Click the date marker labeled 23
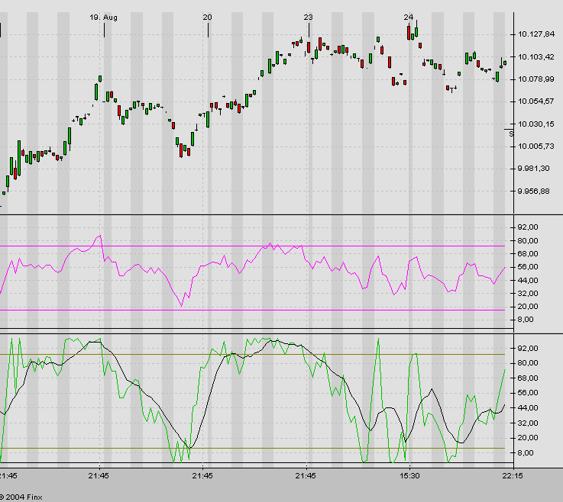The width and height of the screenshot is (563, 502). [x=308, y=17]
